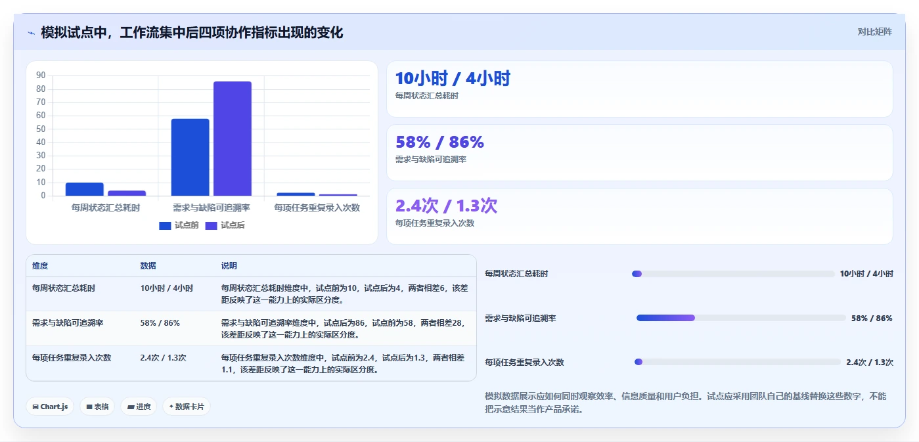Image resolution: width=919 pixels, height=442 pixels.
Task: Click the 试点前 bar for 每项任务重复录入次数
Action: [x=296, y=194]
